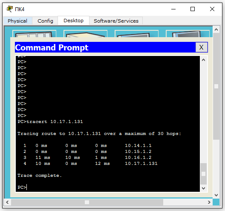Close the Command Prompt with X button
The height and width of the screenshot is (211, 225).
pyautogui.click(x=202, y=47)
